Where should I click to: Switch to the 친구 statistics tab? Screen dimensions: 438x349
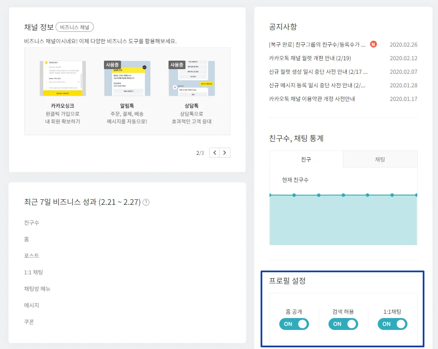click(x=306, y=159)
